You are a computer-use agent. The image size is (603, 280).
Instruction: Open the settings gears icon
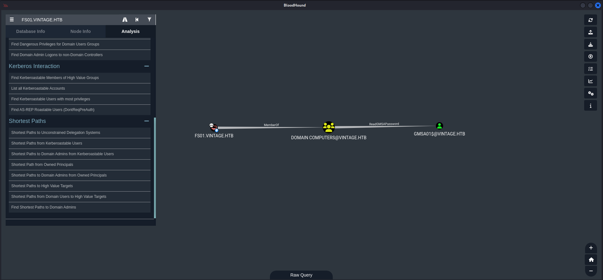590,93
